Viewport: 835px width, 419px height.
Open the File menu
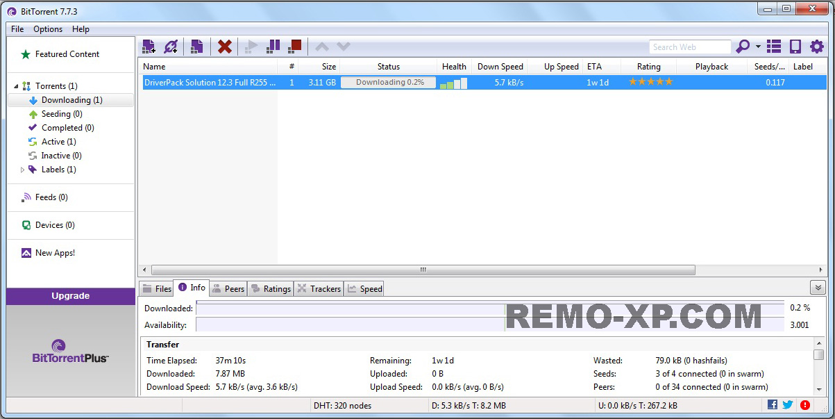[17, 29]
